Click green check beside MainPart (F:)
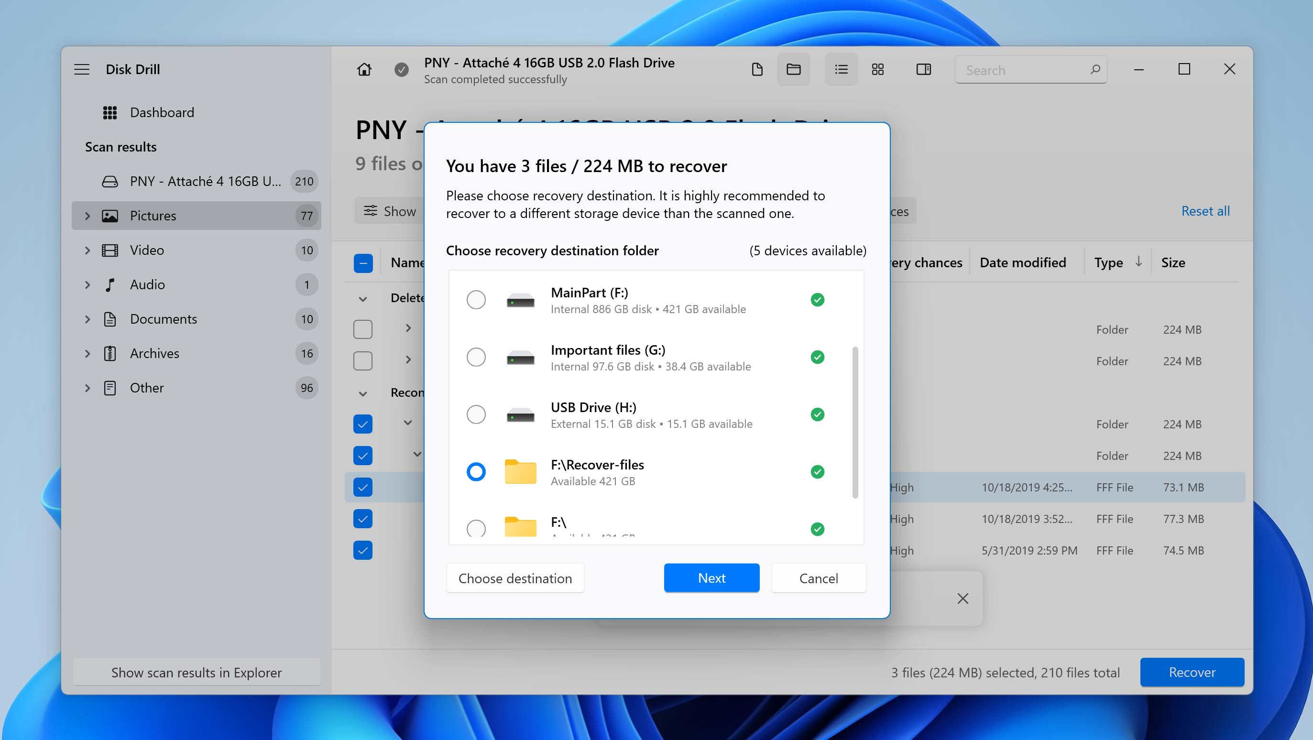Viewport: 1313px width, 740px height. pyautogui.click(x=818, y=300)
